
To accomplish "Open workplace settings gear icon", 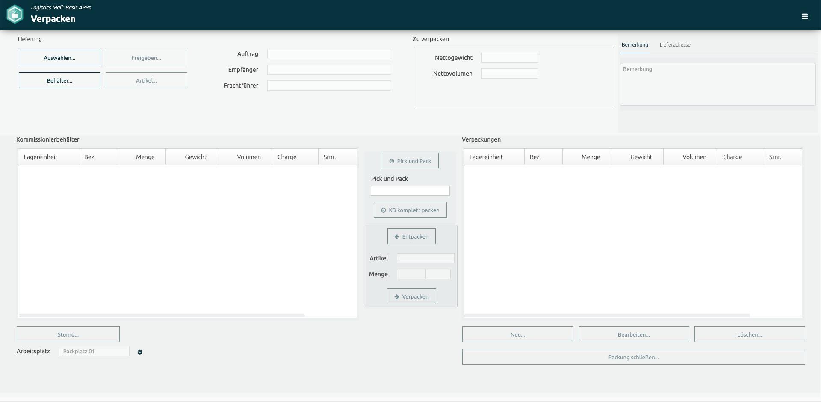I will 140,352.
